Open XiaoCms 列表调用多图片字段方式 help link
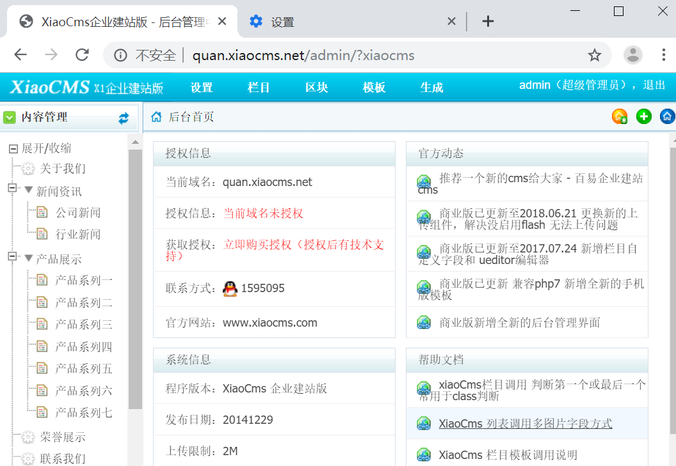The height and width of the screenshot is (466, 676). coord(526,423)
